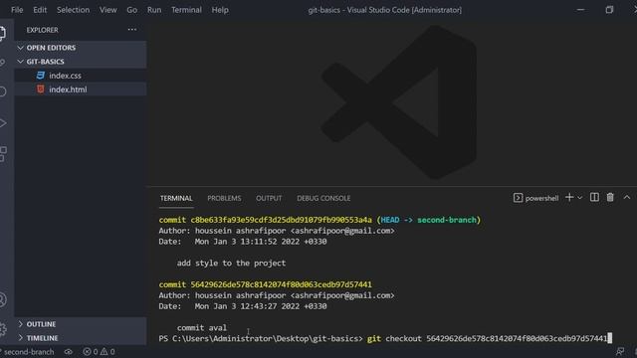637x358 pixels.
Task: Open the Explorer activity bar icon
Action: click(x=2, y=33)
